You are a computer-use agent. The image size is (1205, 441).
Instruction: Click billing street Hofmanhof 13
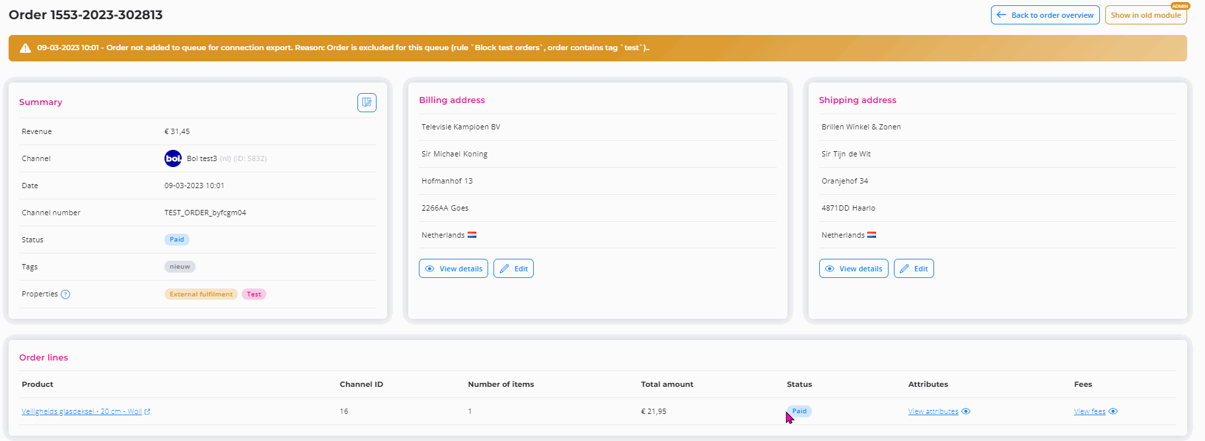[x=447, y=181]
